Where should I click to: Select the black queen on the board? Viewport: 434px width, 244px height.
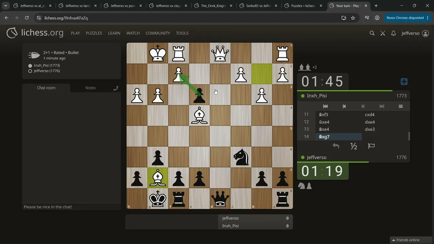coord(220,198)
